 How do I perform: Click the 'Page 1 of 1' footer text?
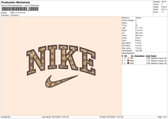click(x=162, y=117)
